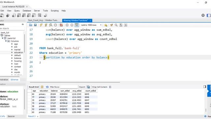Open script file in the query editor
Image resolution: width=211 pixels, height=119 pixels.
[31, 25]
